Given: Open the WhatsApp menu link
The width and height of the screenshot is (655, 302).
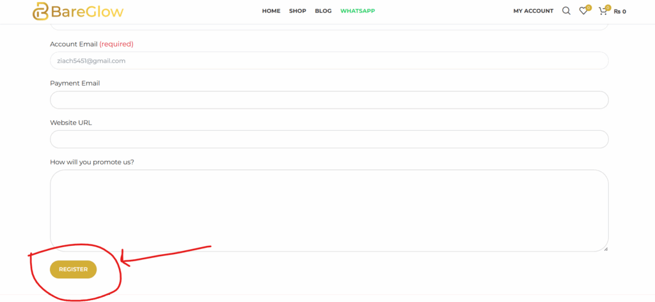Looking at the screenshot, I should [x=358, y=11].
